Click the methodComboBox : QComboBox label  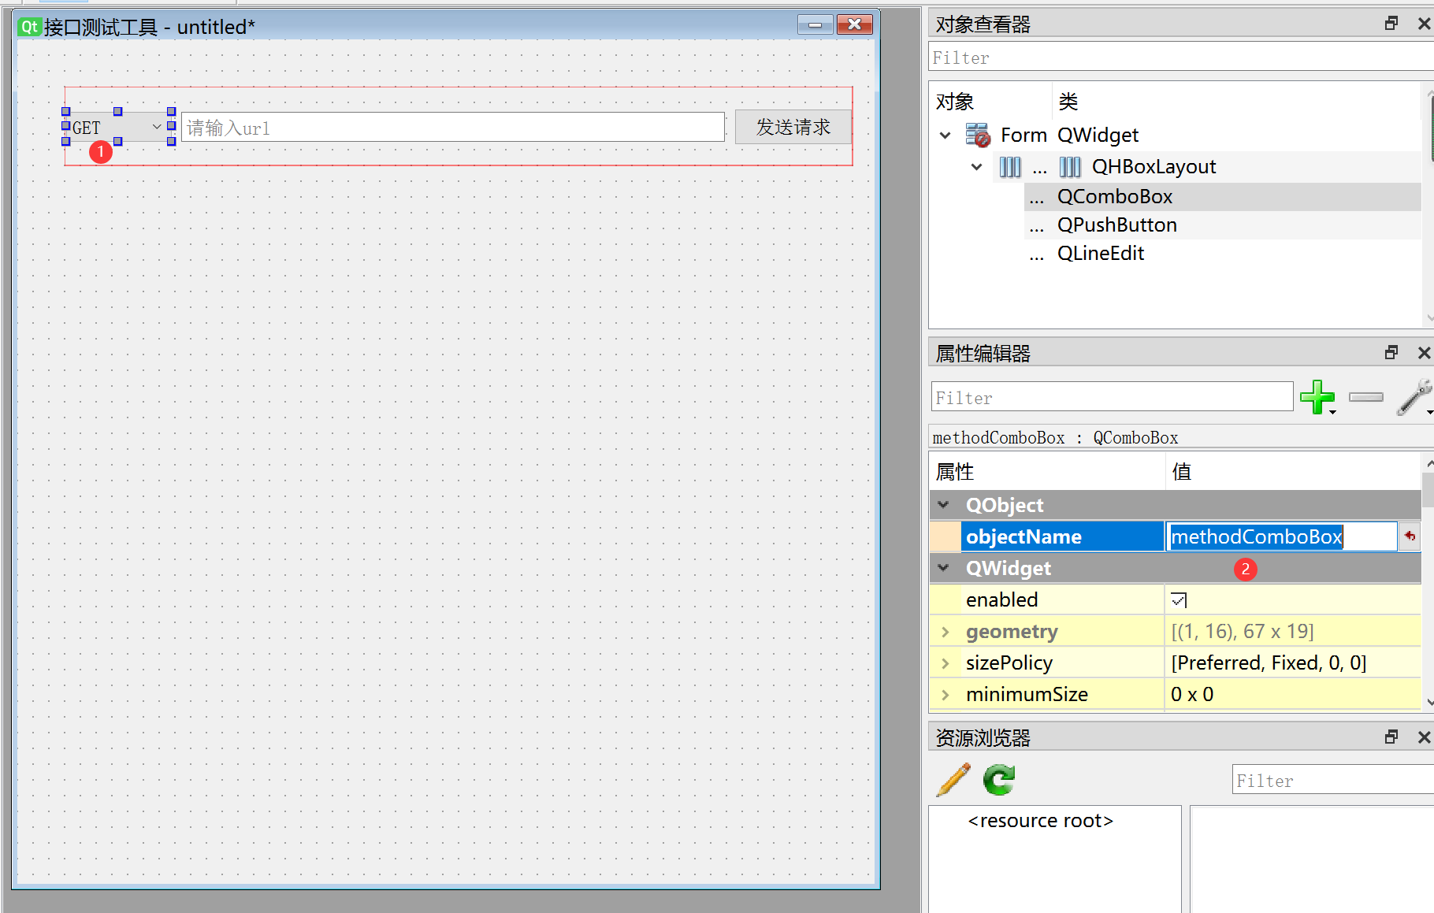(x=1055, y=438)
